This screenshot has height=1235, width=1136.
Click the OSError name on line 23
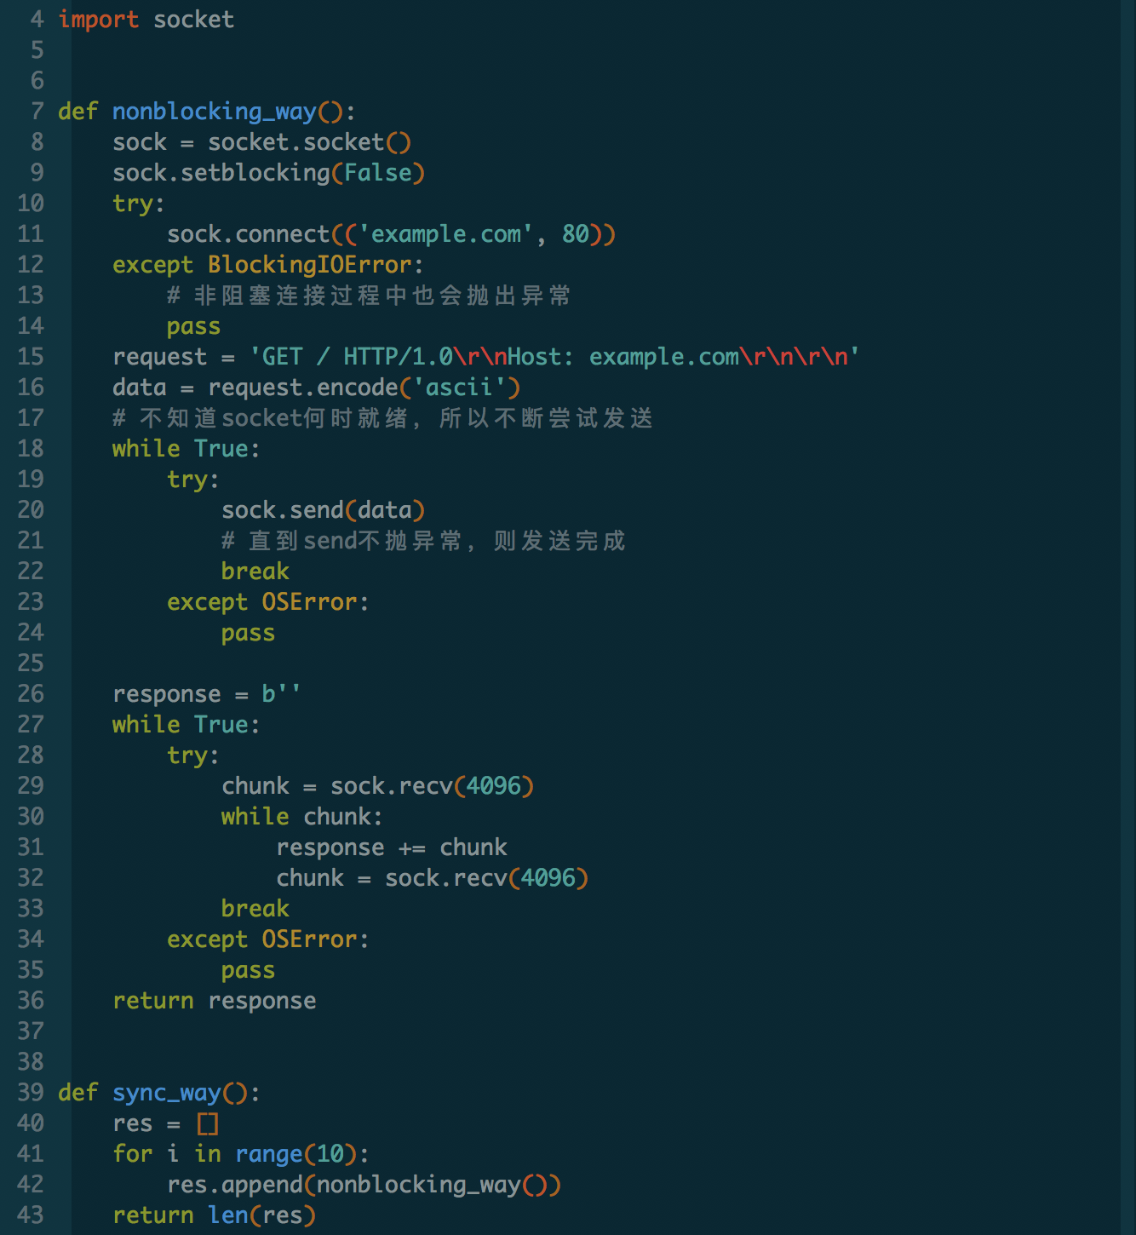coord(310,601)
